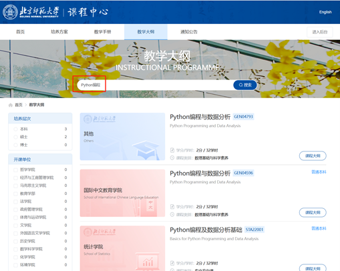The width and height of the screenshot is (340, 271).
Task: Check the 马克思主义学院 checkbox
Action: [15, 186]
